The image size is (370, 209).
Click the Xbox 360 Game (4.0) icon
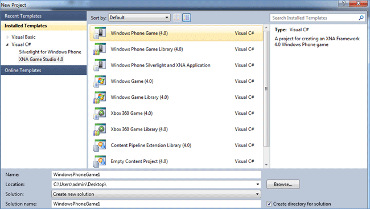tap(100, 113)
